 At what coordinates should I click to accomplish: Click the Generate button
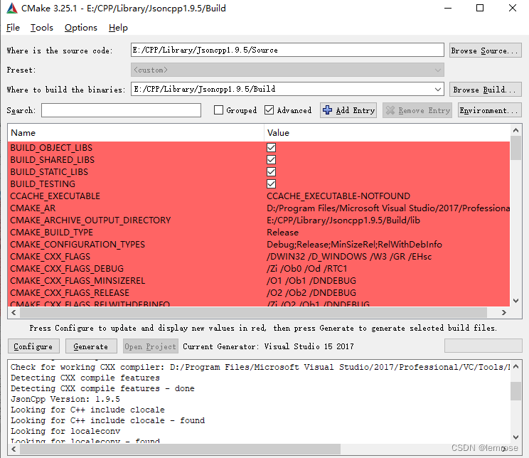point(91,346)
